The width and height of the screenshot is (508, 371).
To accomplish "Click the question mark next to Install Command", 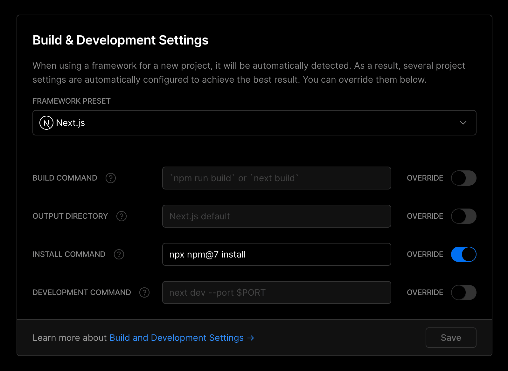I will pyautogui.click(x=119, y=254).
